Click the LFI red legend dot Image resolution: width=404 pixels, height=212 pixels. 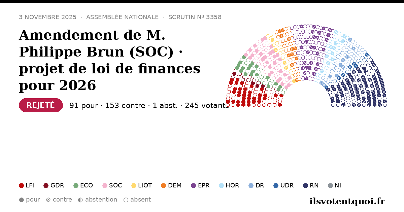tap(22, 185)
